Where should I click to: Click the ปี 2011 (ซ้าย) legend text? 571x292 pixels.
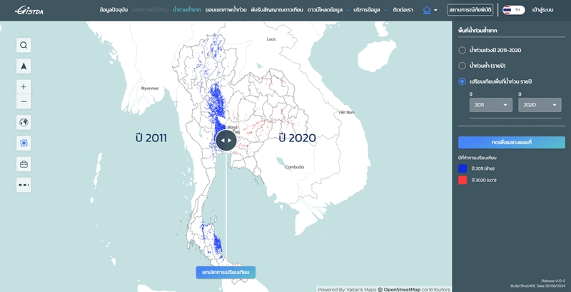tap(482, 168)
